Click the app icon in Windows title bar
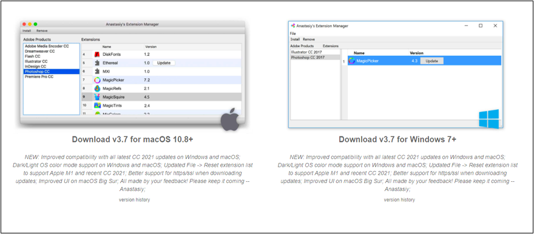534x234 pixels. (292, 25)
